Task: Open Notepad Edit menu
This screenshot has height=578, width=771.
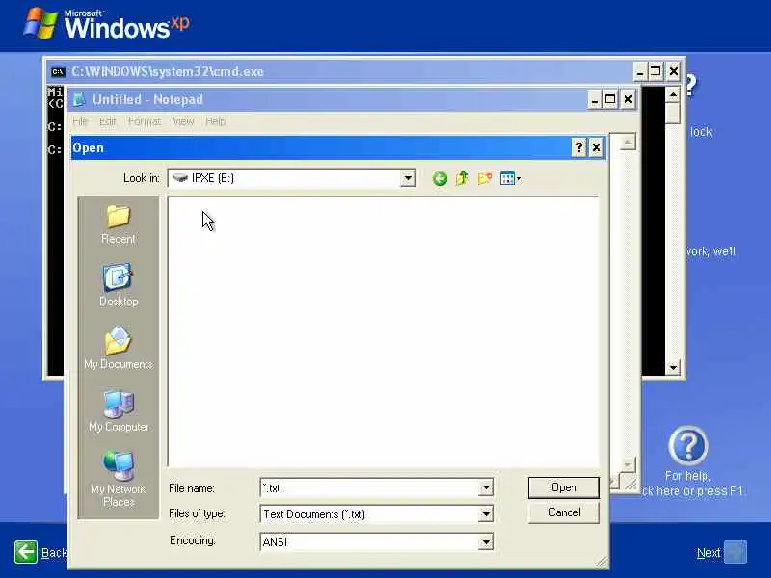Action: click(x=107, y=121)
